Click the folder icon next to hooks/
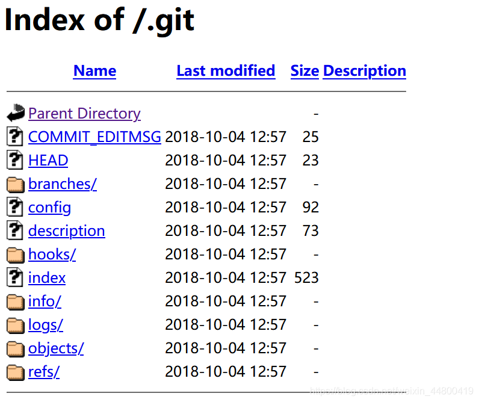The image size is (479, 402). (x=15, y=255)
